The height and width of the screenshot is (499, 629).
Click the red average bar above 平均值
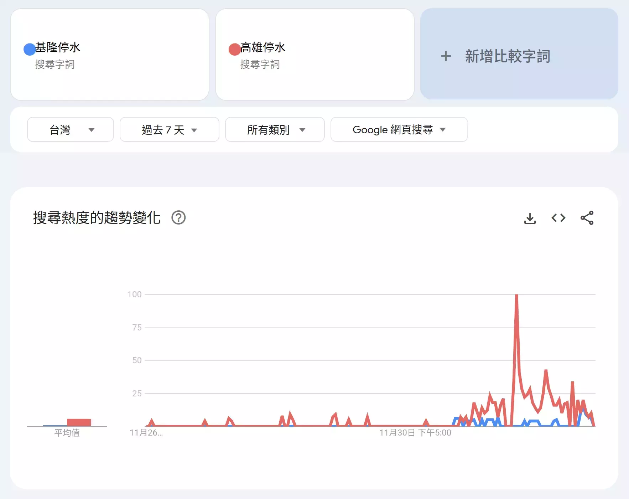click(x=79, y=422)
